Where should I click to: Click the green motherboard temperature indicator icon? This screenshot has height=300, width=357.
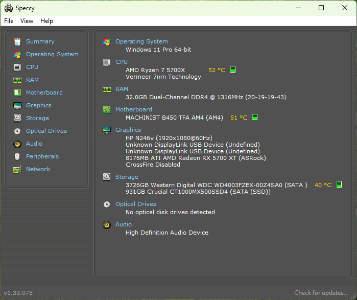255,118
